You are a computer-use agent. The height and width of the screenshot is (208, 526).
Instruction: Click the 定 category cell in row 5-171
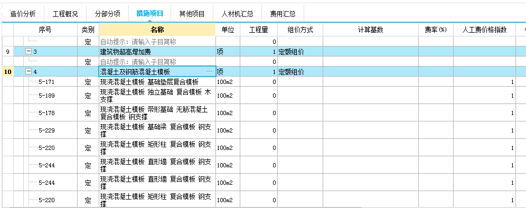pos(88,82)
